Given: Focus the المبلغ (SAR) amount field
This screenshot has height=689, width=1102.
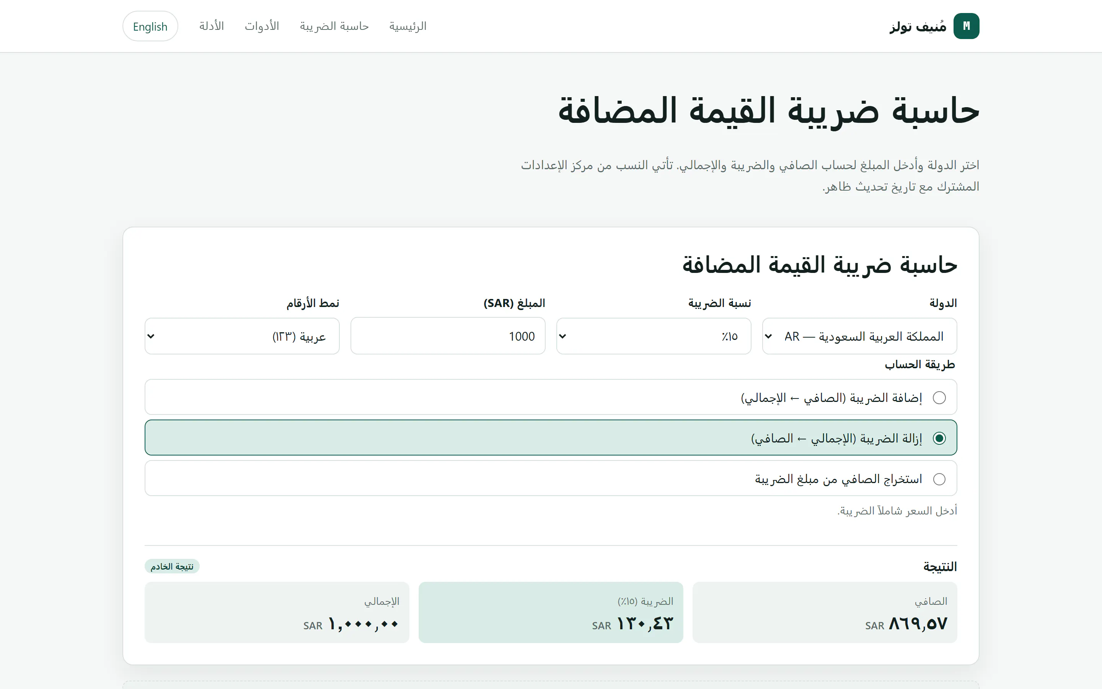Looking at the screenshot, I should point(448,336).
